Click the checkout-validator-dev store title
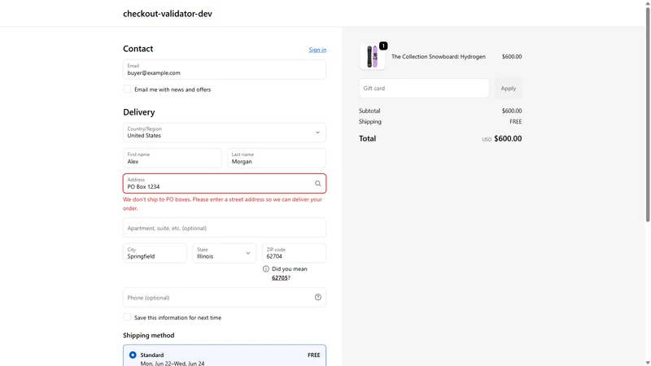The width and height of the screenshot is (651, 366). (x=168, y=14)
